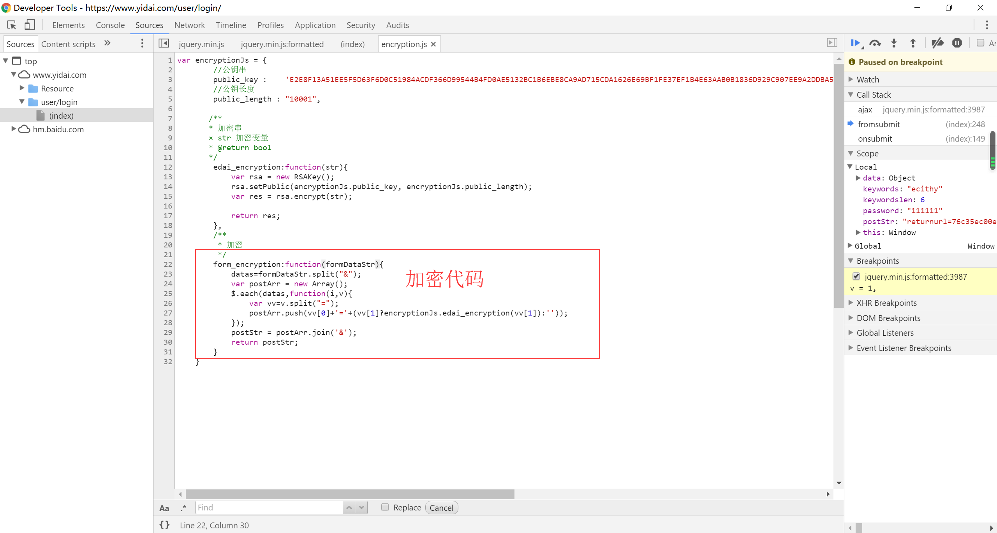
Task: Enable the Replace checkbox
Action: point(385,507)
